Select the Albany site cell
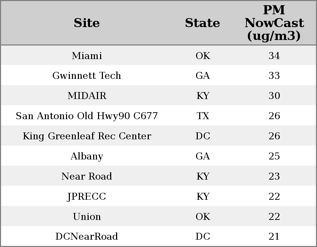Image resolution: width=317 pixels, height=247 pixels. 87,156
